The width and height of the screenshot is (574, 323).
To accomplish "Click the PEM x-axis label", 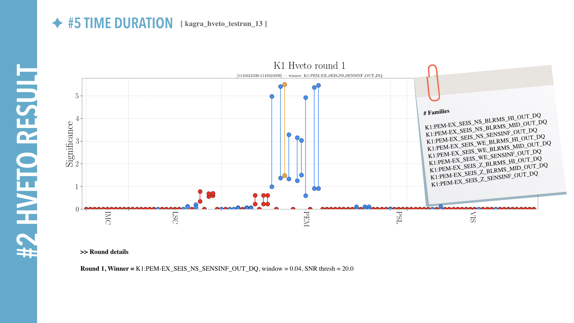I will pos(306,219).
